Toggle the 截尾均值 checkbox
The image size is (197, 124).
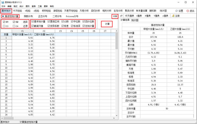coord(33,26)
